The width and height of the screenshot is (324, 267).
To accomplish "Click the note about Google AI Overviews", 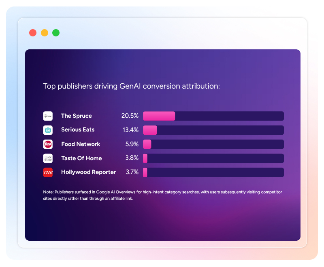I will [x=162, y=195].
